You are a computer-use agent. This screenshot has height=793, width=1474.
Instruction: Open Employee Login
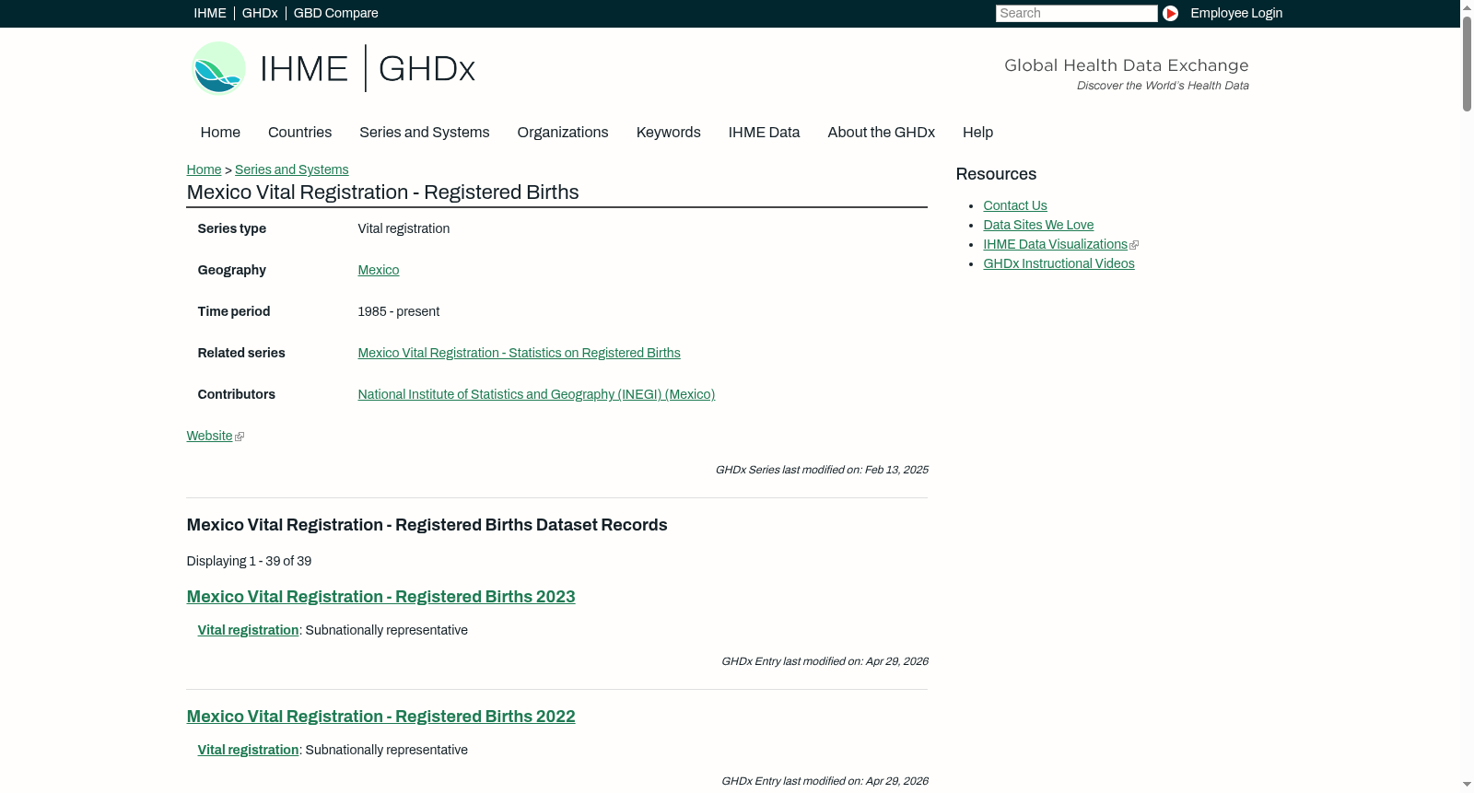coord(1236,13)
